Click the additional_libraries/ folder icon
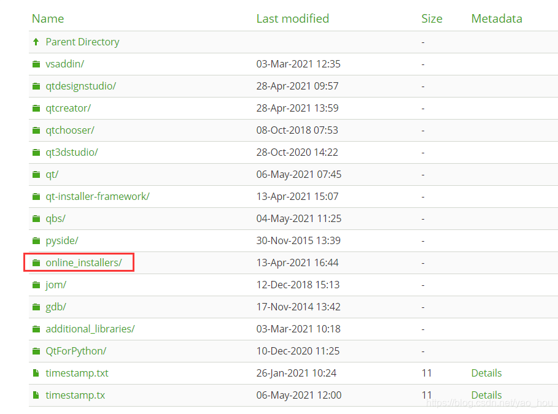The width and height of the screenshot is (558, 414). click(x=36, y=329)
